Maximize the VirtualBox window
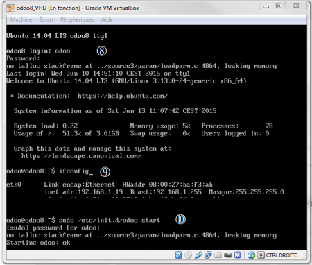 pos(279,6)
